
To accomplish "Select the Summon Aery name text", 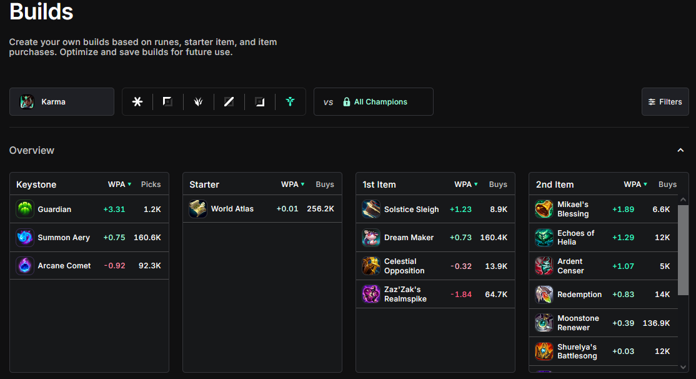I will 64,238.
